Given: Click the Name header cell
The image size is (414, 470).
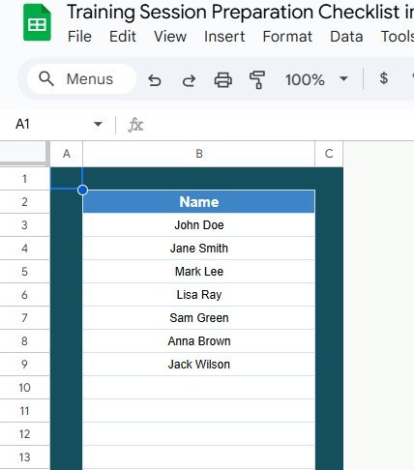Looking at the screenshot, I should coord(199,202).
